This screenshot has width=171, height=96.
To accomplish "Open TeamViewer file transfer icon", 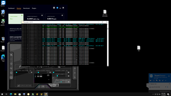I will [x=160, y=81].
